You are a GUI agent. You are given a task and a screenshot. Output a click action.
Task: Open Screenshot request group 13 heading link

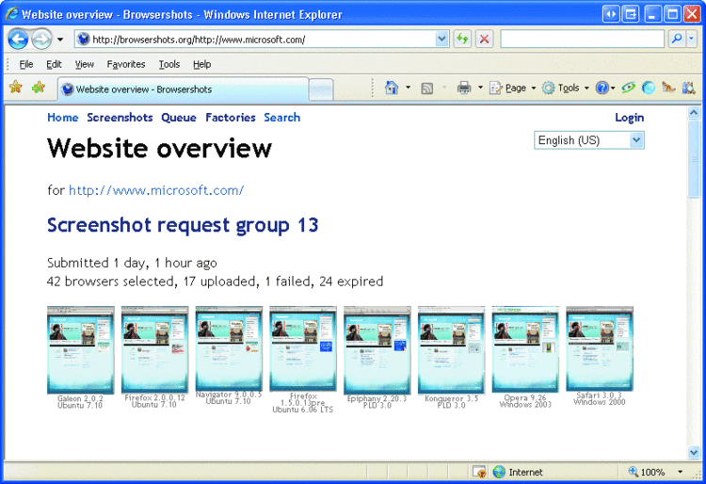click(x=183, y=225)
